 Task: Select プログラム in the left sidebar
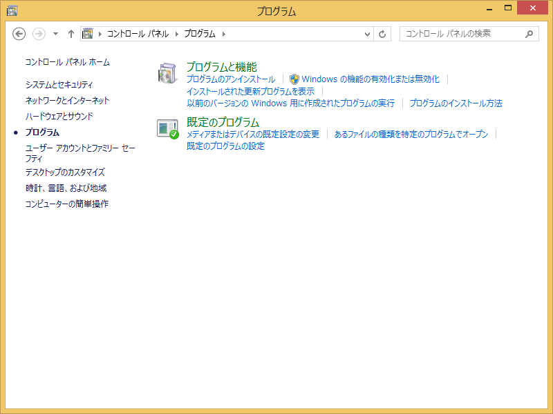pyautogui.click(x=42, y=132)
